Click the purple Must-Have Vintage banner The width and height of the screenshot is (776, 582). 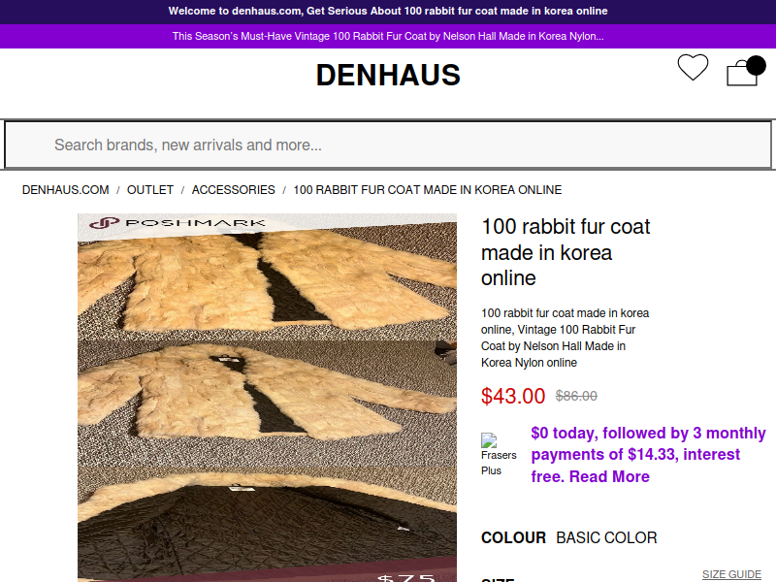pyautogui.click(x=388, y=36)
